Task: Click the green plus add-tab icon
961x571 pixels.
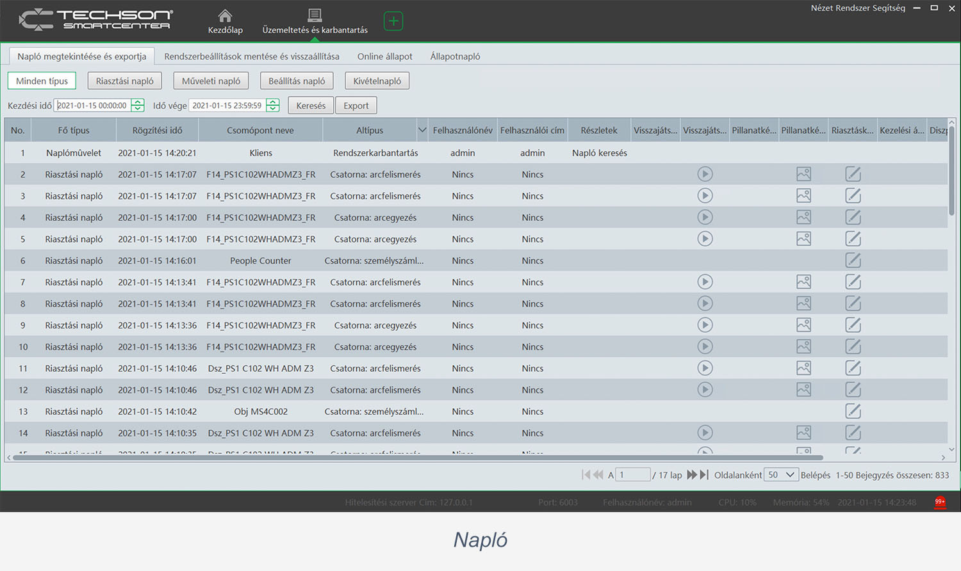Action: coord(393,21)
